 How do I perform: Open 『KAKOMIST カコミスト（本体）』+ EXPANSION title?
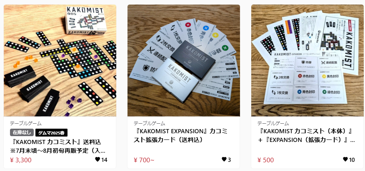point(306,135)
